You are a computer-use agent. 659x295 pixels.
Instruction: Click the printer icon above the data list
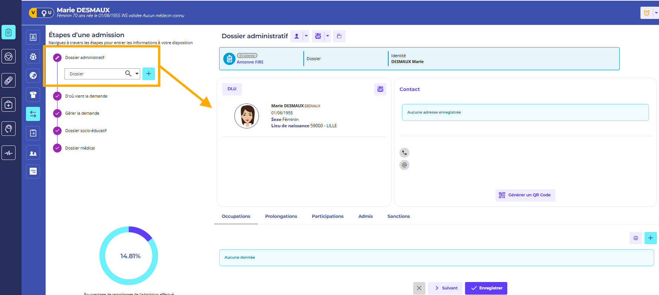click(x=636, y=238)
